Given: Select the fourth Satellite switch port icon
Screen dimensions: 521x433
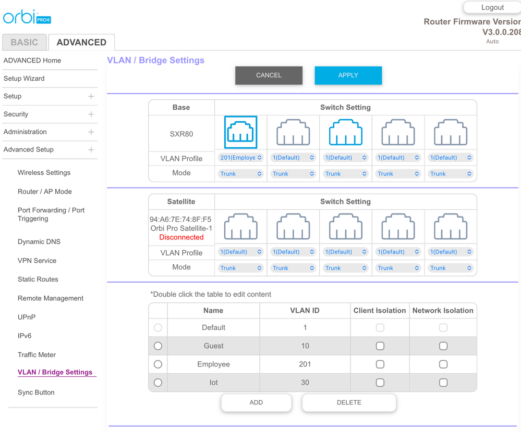Looking at the screenshot, I should (398, 227).
